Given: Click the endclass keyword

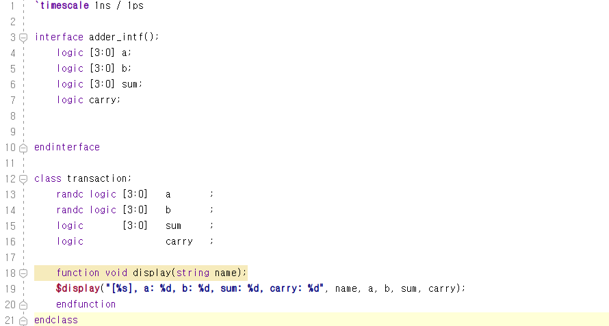Looking at the screenshot, I should point(56,320).
